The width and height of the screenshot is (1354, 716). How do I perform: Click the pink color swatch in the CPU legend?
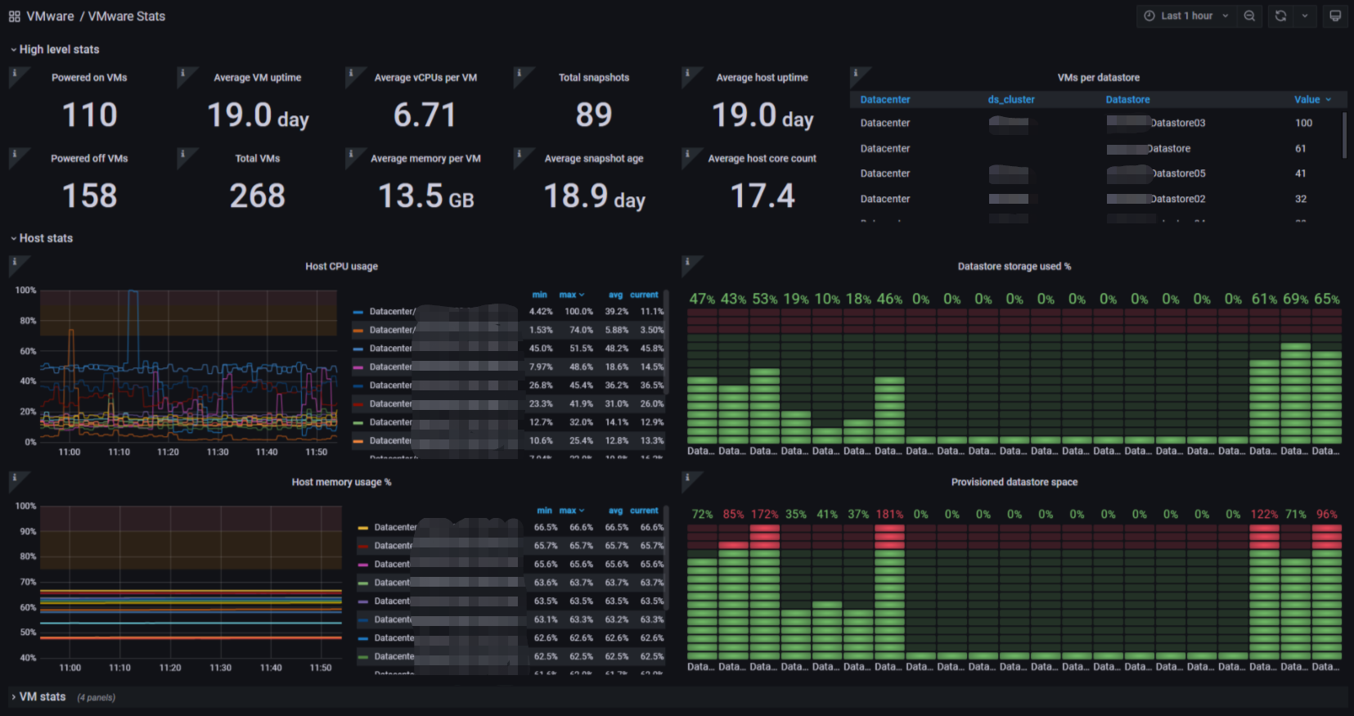[358, 367]
